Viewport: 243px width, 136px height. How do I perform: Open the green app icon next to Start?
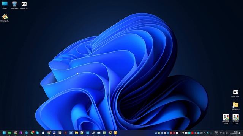[x=9, y=133]
